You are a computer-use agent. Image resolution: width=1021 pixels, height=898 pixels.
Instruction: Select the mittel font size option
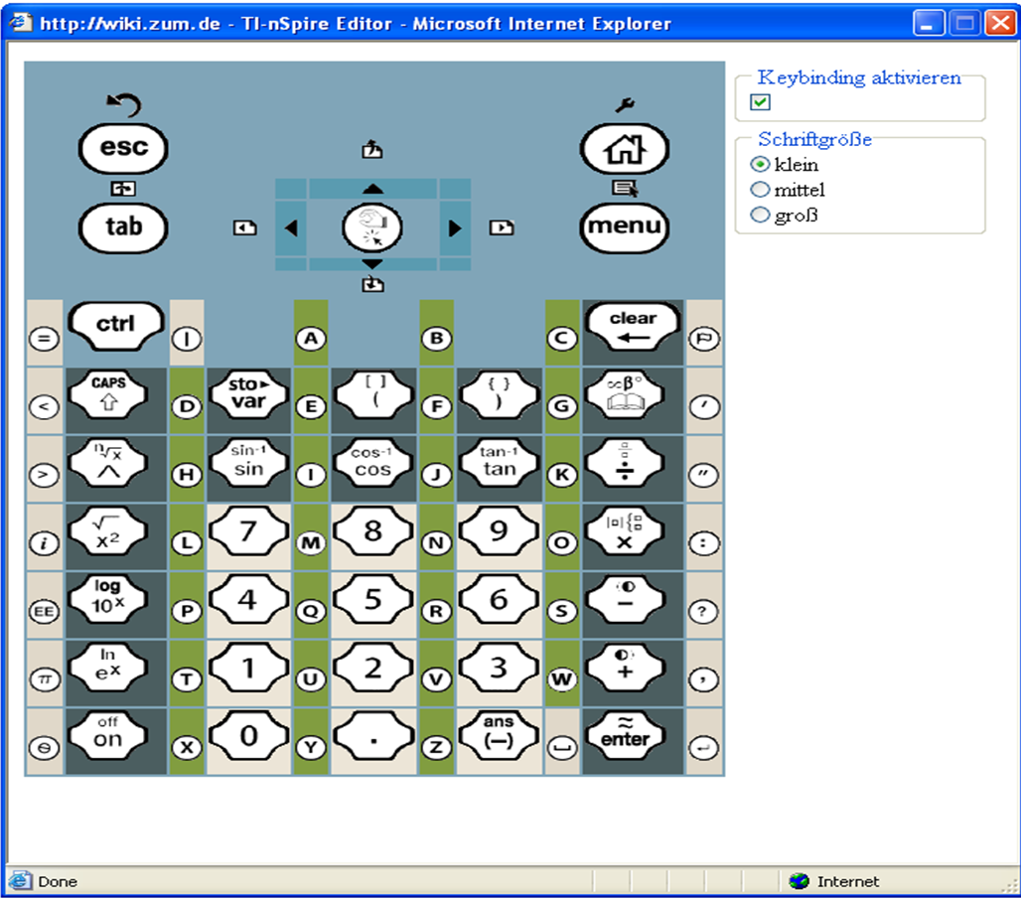pyautogui.click(x=761, y=190)
